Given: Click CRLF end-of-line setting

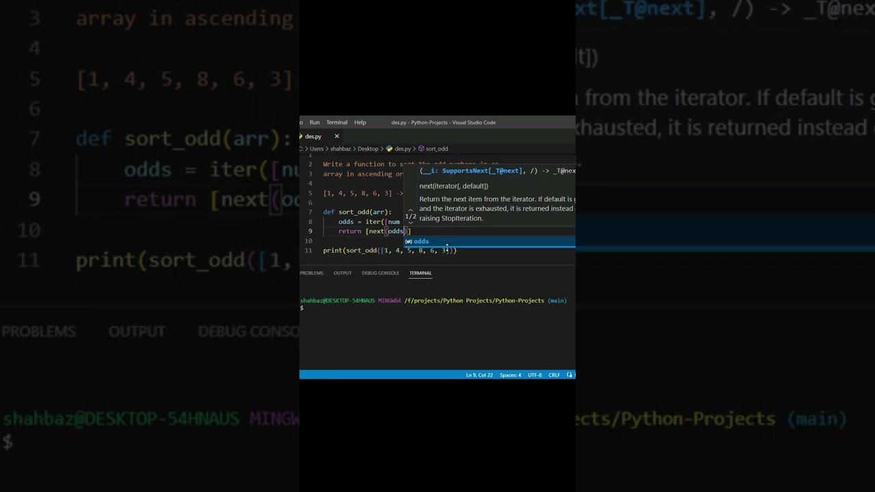Looking at the screenshot, I should coord(554,374).
